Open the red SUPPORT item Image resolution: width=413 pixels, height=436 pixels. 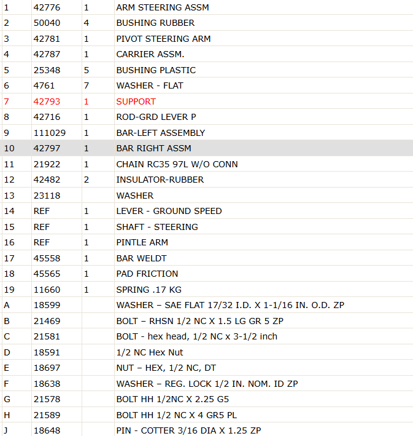tap(136, 101)
